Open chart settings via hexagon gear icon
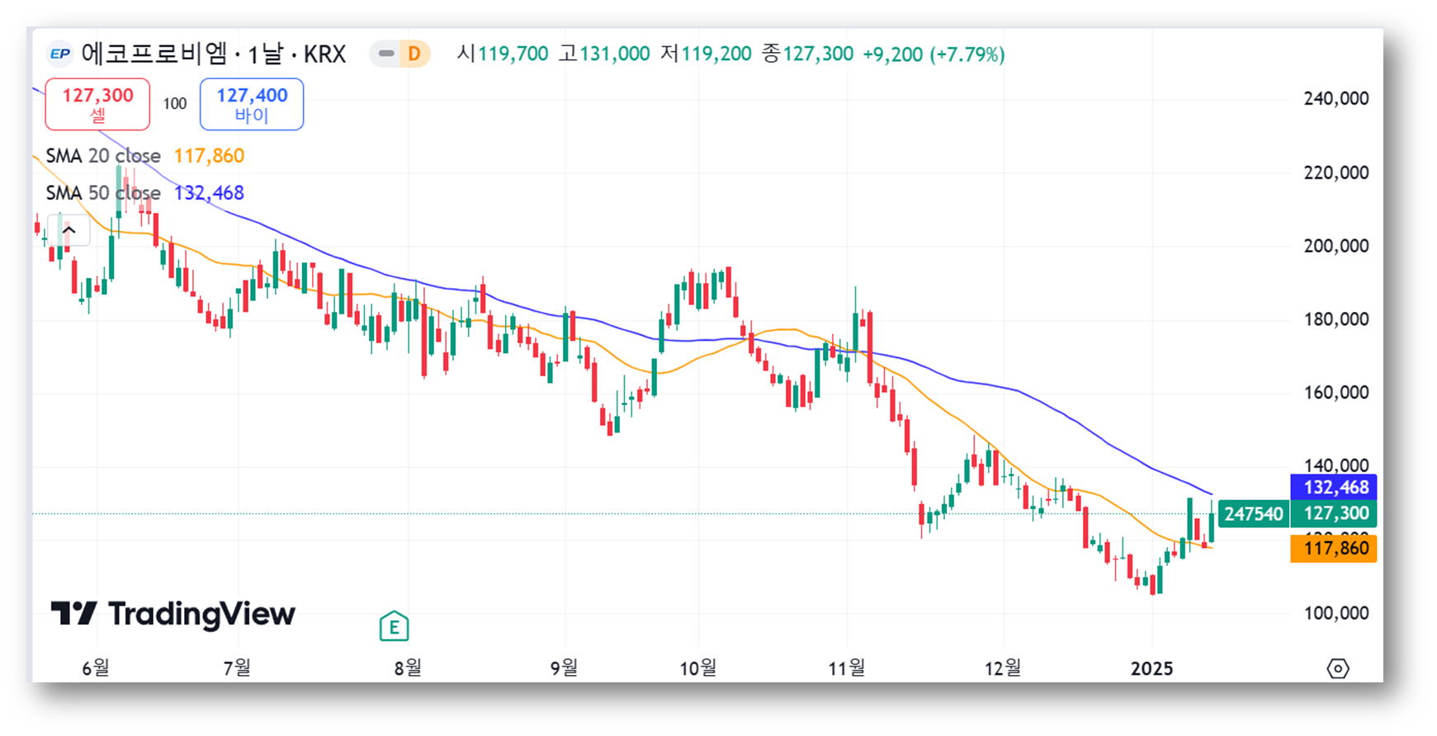Image resolution: width=1437 pixels, height=736 pixels. pos(1338,668)
